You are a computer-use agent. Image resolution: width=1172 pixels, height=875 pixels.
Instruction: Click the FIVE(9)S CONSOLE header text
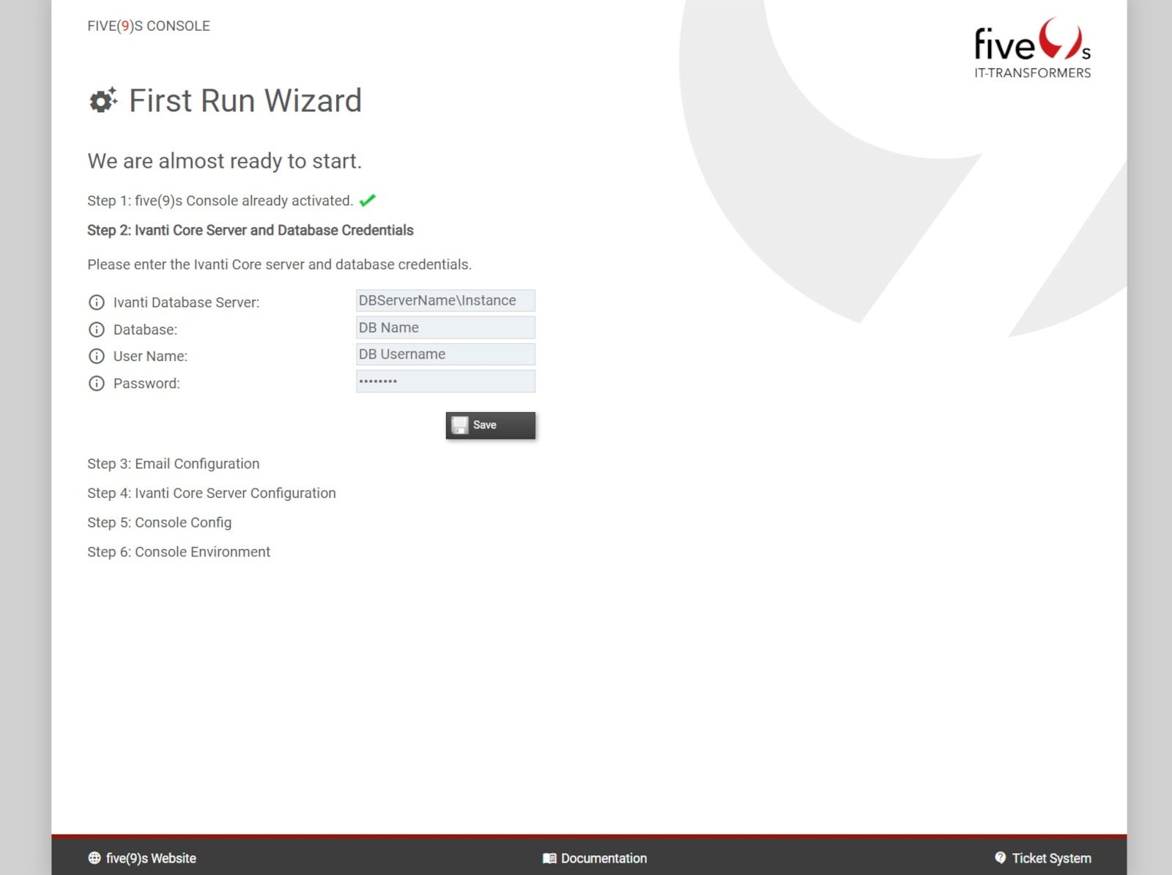tap(149, 26)
